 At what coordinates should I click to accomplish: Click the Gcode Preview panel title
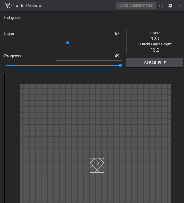pyautogui.click(x=26, y=6)
